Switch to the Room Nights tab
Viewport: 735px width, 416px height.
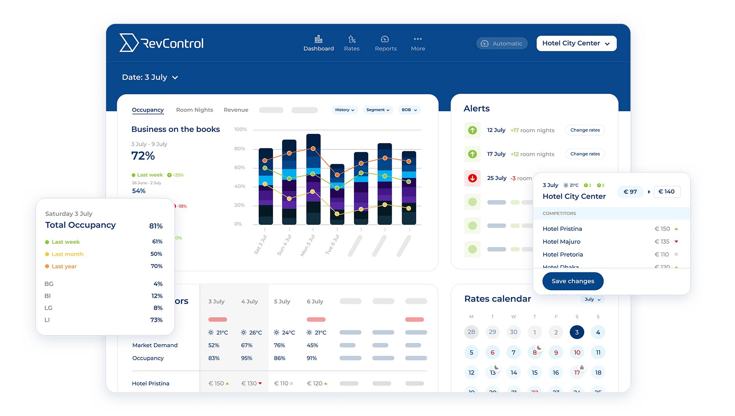[194, 110]
